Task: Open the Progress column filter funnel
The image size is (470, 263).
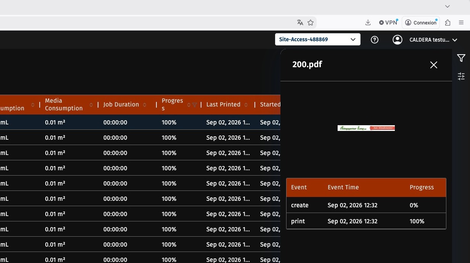Action: point(195,105)
